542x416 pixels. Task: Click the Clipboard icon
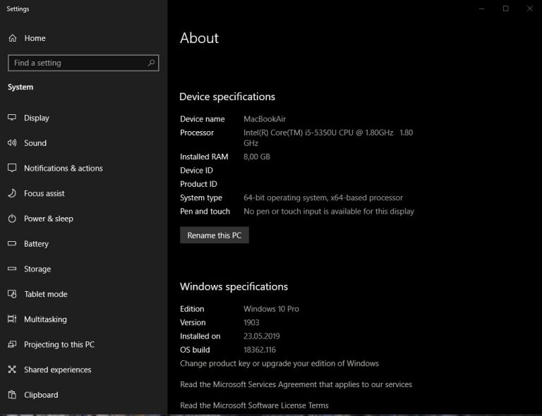[x=12, y=395]
